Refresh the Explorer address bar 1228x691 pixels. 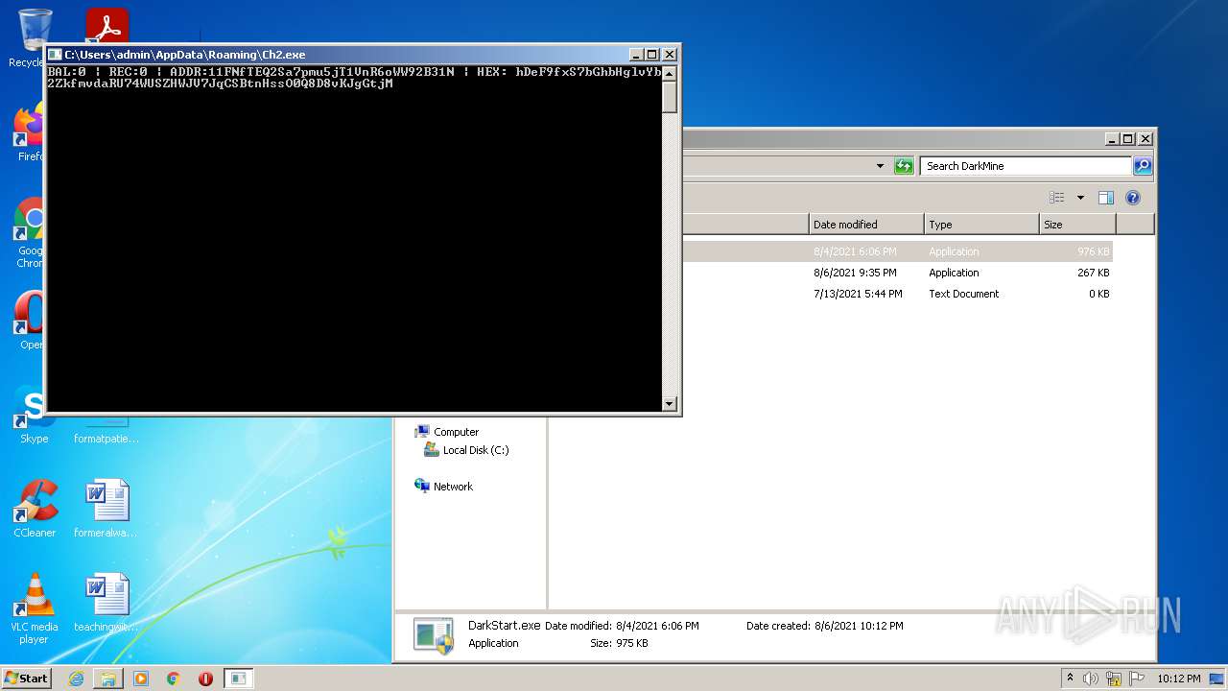[x=904, y=166]
